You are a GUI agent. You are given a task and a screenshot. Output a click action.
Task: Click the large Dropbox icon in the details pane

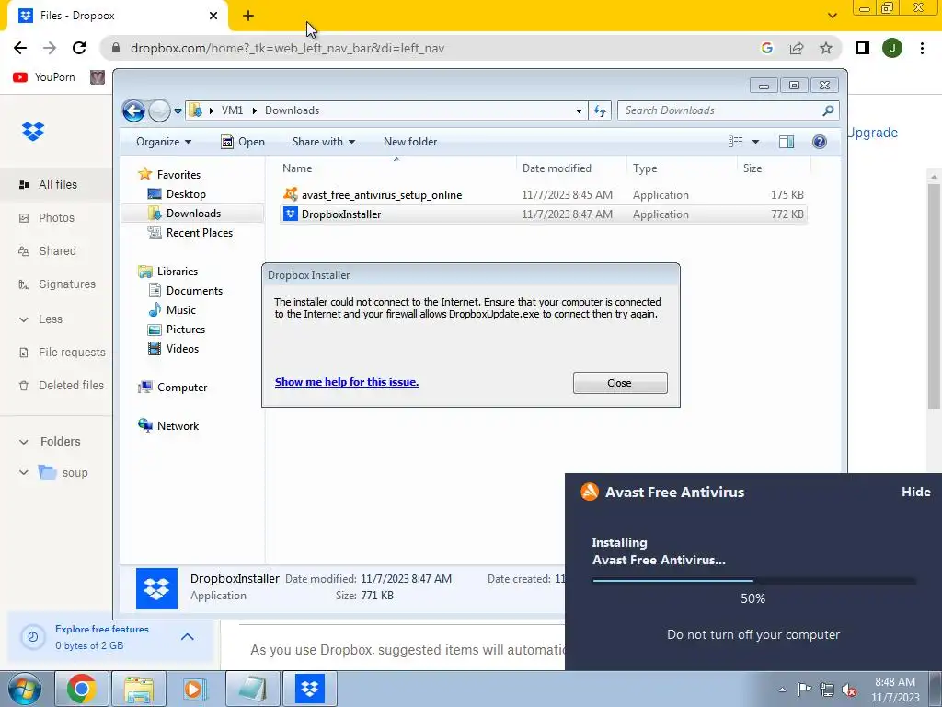click(x=156, y=588)
